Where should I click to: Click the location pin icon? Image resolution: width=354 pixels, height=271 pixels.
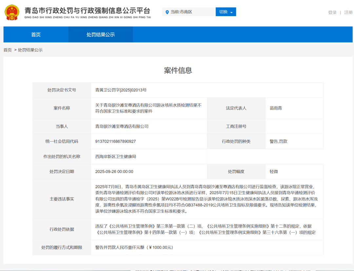click(167, 12)
